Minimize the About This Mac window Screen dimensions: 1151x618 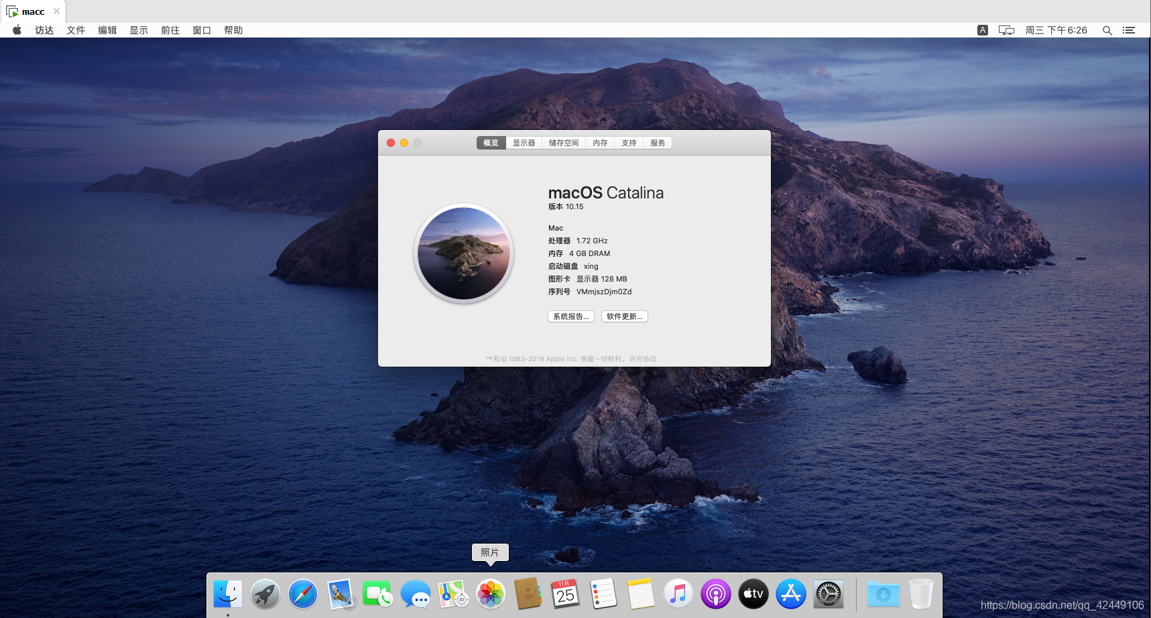coord(404,143)
